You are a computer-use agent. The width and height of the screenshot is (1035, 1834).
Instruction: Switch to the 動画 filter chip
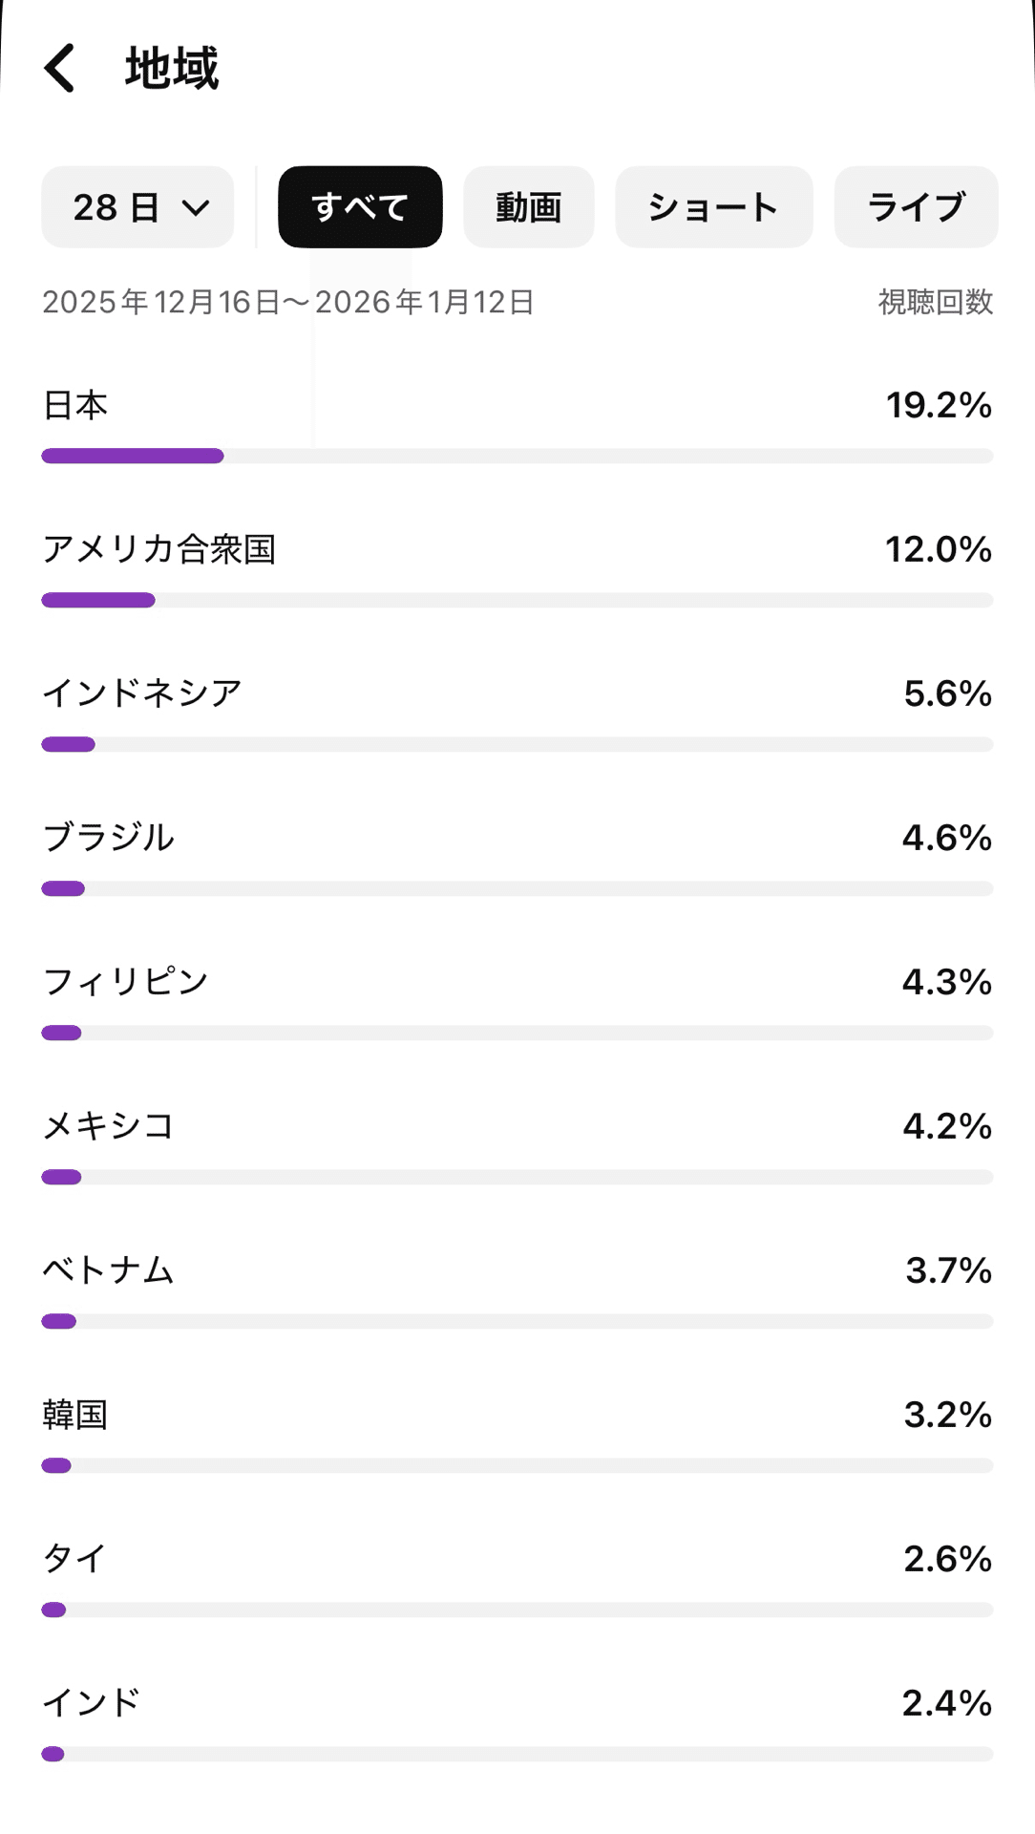coord(528,207)
